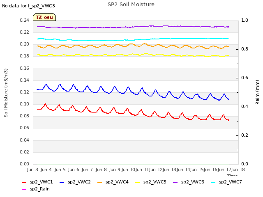Select the sp2_VWC6 legend entry
The image size is (263, 197).
coord(189,182)
